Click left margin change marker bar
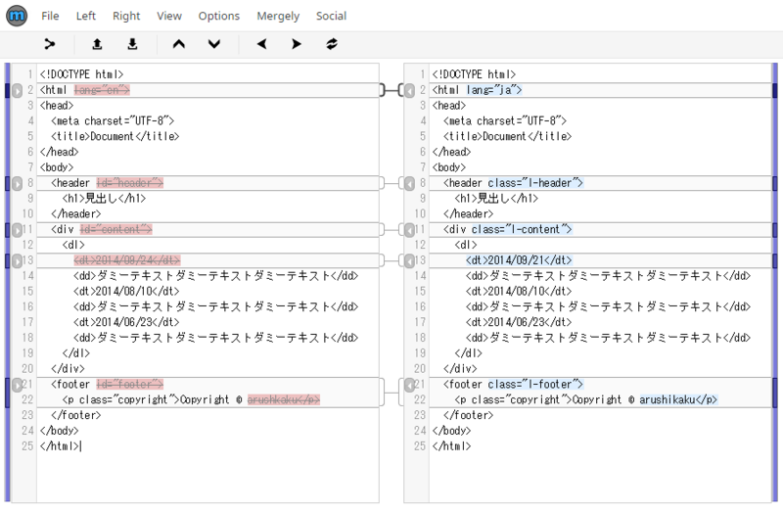The height and width of the screenshot is (512, 783). click(x=8, y=282)
